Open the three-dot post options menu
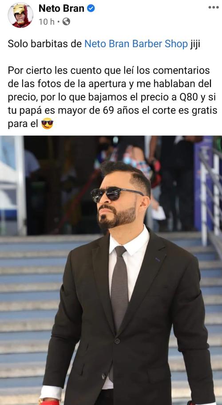The height and width of the screenshot is (405, 222). point(214,7)
